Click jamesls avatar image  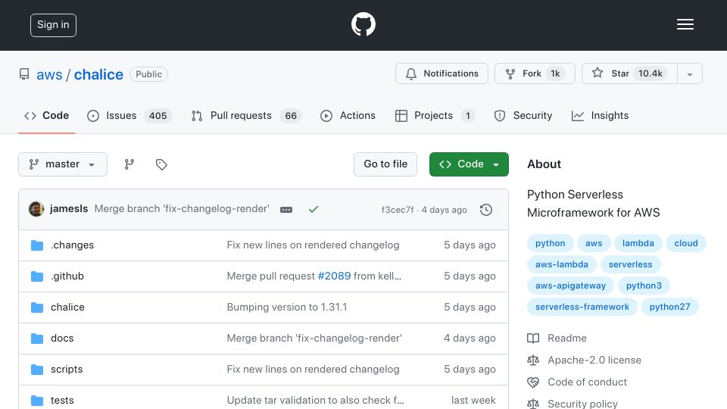[36, 209]
